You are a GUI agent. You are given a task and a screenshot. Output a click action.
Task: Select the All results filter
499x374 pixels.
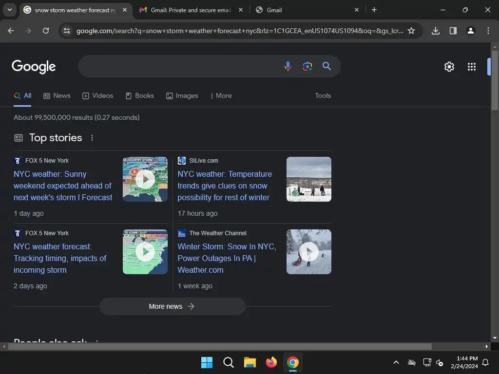point(22,96)
